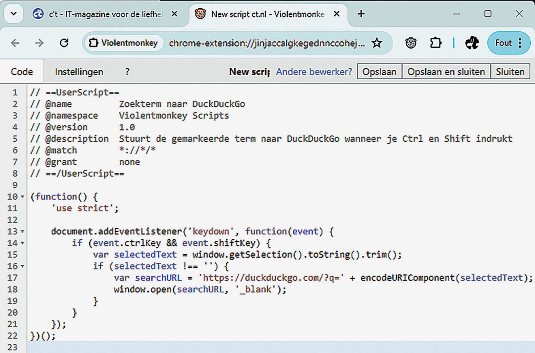
Task: Open the Violentmonkey toolbar extension icon
Action: click(x=411, y=43)
